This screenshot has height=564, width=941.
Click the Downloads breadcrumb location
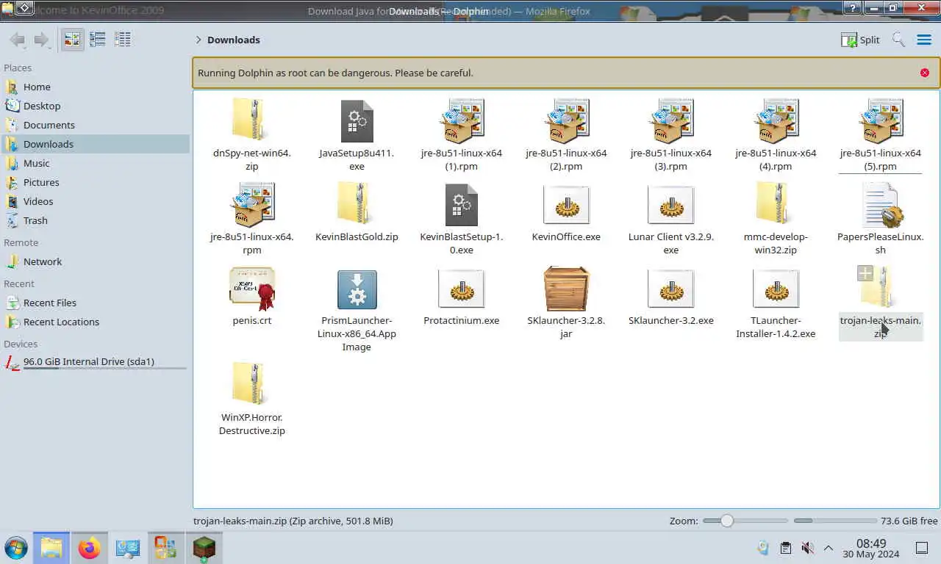coord(233,40)
